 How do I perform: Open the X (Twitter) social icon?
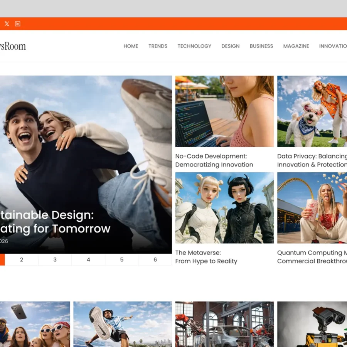7,24
